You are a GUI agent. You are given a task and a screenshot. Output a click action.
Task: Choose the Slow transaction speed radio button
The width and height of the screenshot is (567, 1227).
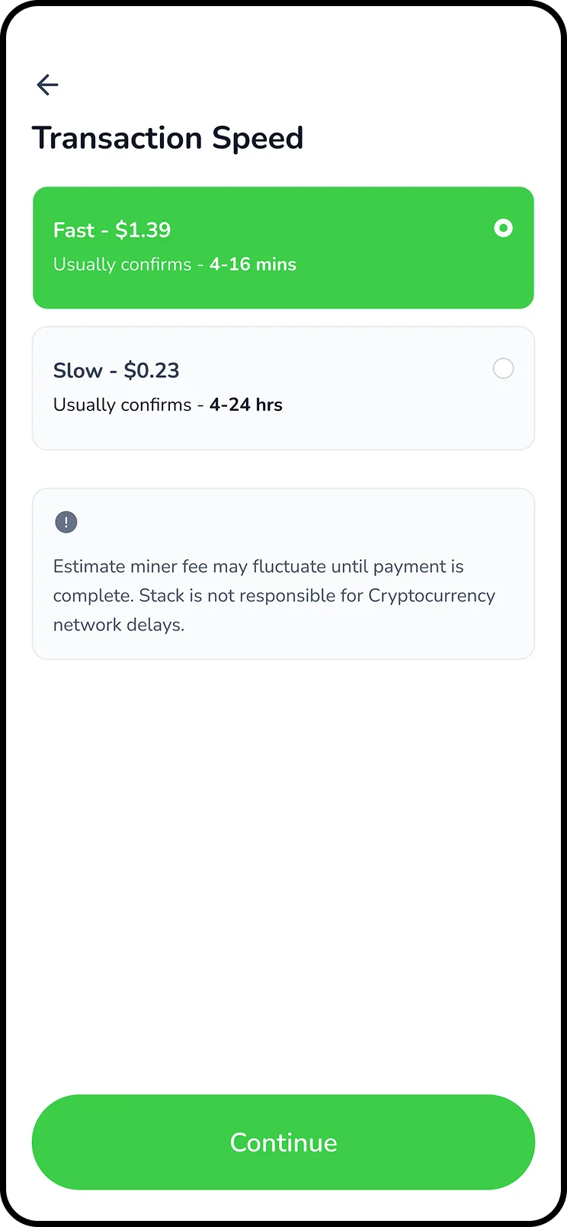point(503,368)
